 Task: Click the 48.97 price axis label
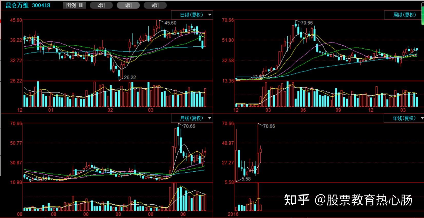pyautogui.click(x=228, y=143)
